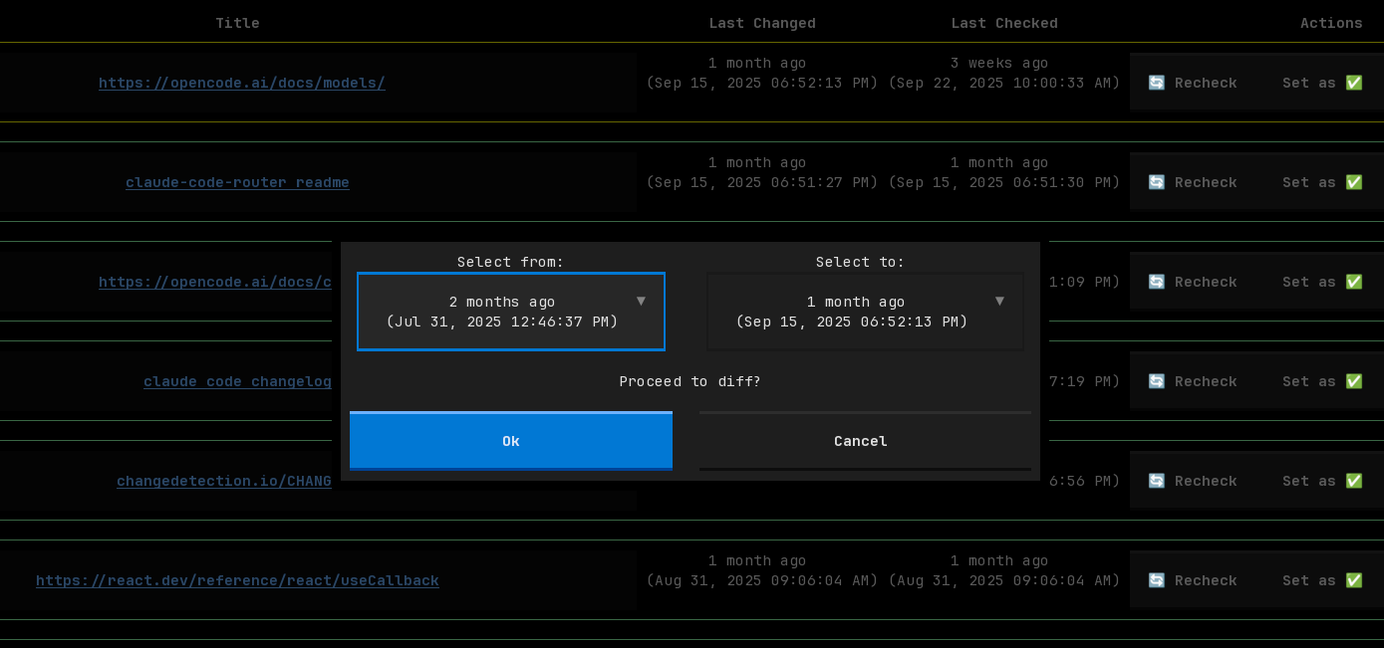The width and height of the screenshot is (1384, 648).
Task: Recheck the claude code changelog watch
Action: pyautogui.click(x=1193, y=381)
